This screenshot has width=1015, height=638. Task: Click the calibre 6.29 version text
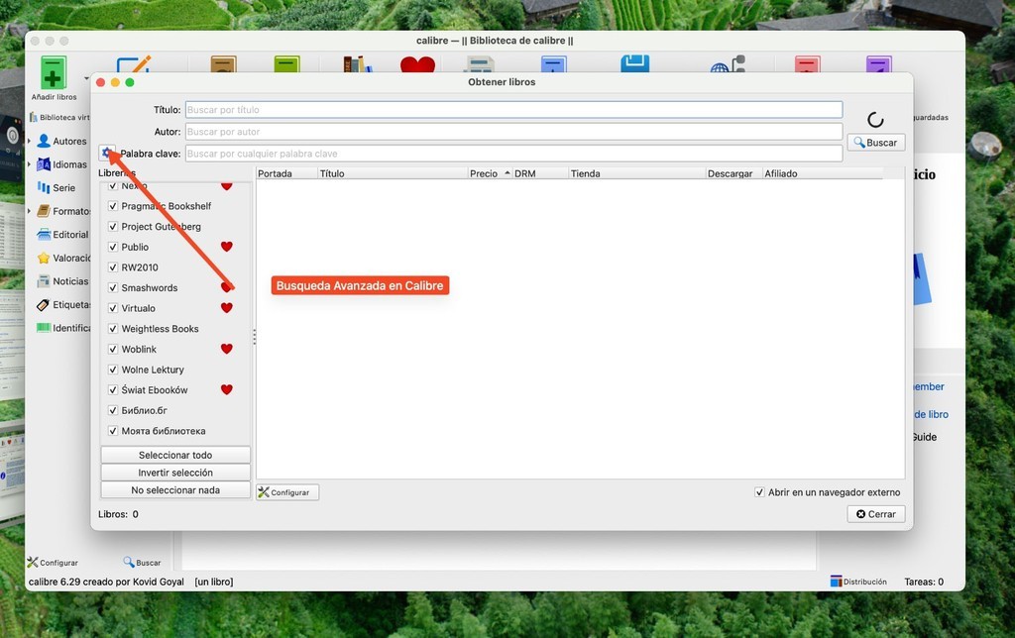click(x=106, y=582)
